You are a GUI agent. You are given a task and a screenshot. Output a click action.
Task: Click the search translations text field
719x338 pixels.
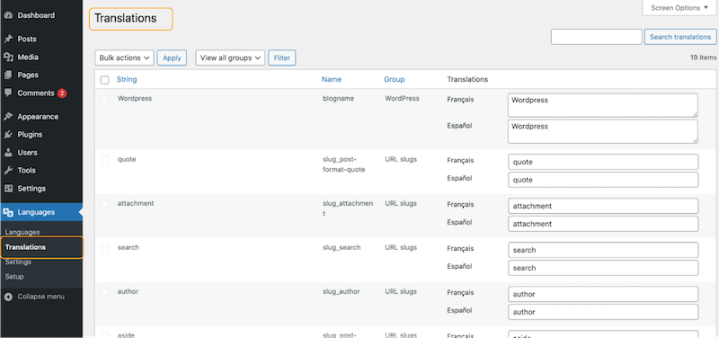pyautogui.click(x=596, y=37)
